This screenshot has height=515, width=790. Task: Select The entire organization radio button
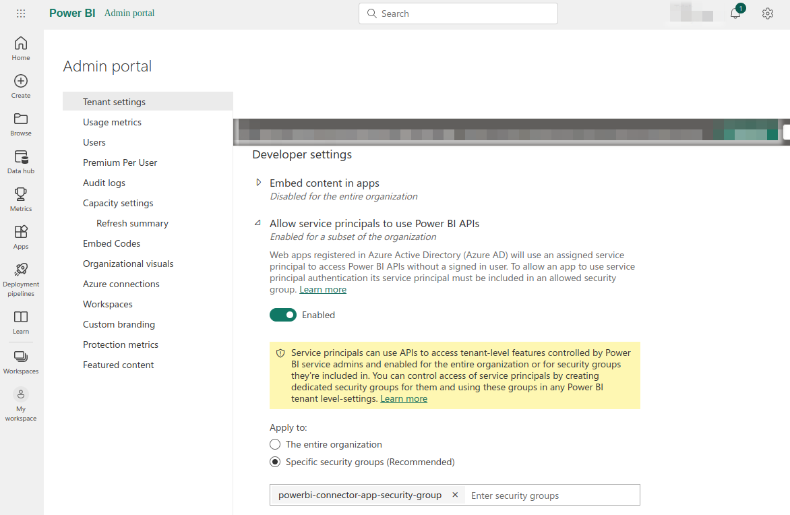[x=275, y=444]
